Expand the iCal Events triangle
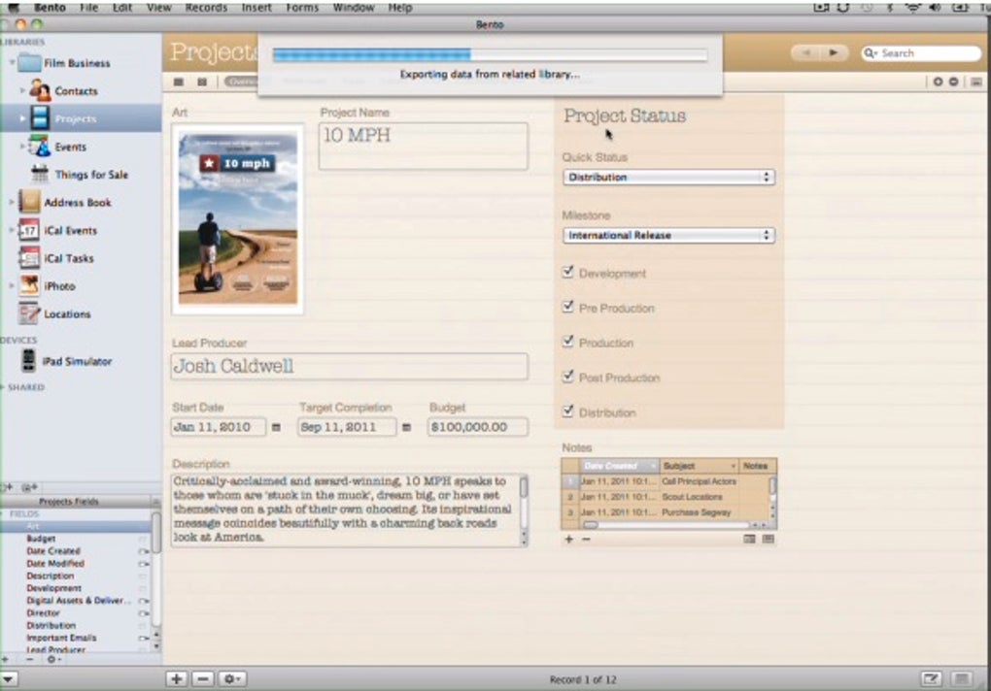This screenshot has width=991, height=691. click(12, 230)
